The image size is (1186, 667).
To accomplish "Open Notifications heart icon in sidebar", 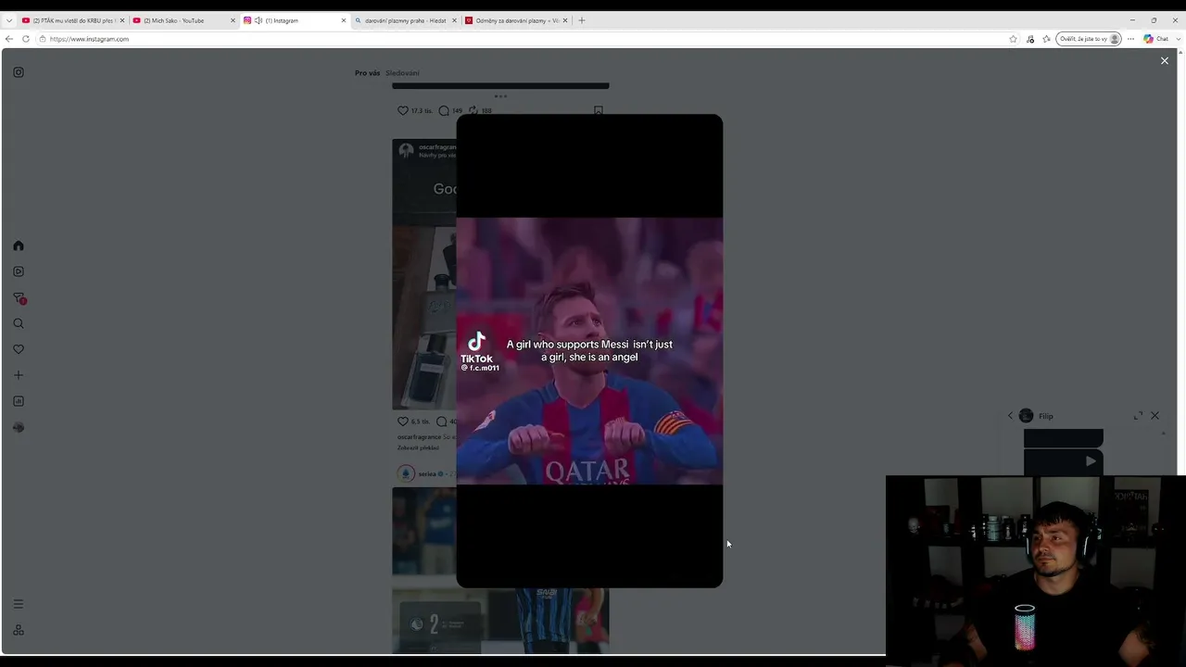I will coord(19,349).
